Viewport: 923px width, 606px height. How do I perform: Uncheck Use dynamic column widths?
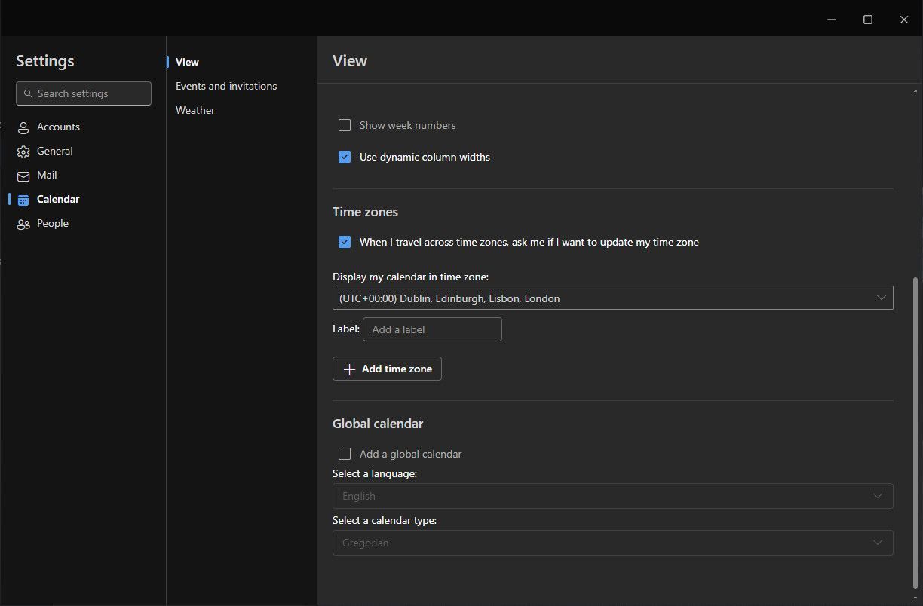pos(345,157)
